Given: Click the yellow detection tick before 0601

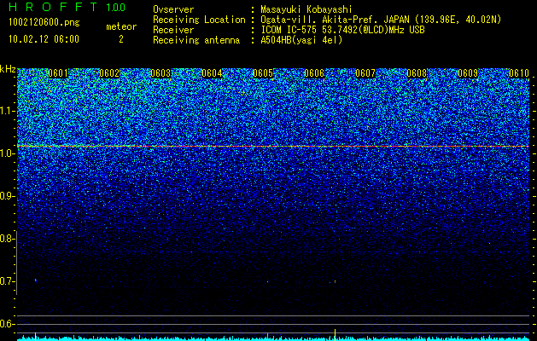Looking at the screenshot, I should (35, 336).
